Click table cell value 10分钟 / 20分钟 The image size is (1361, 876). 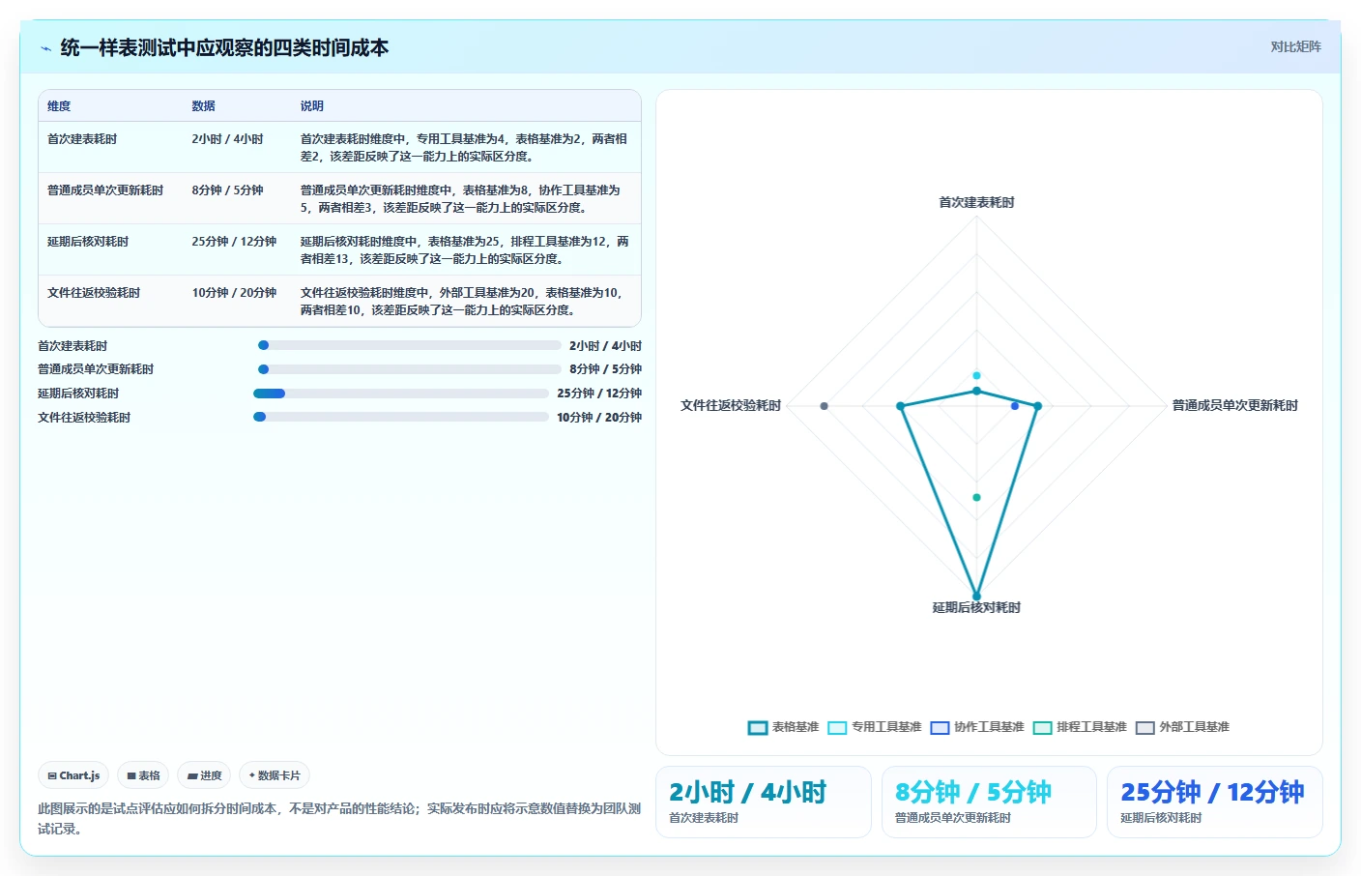point(234,293)
